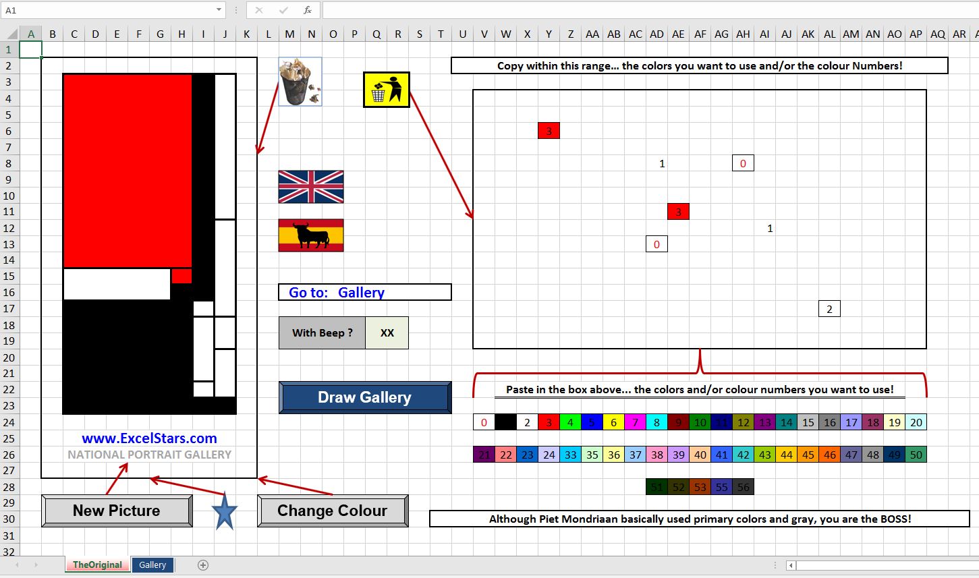Select the cyan swatch numbered 8
979x578 pixels.
[x=656, y=422]
